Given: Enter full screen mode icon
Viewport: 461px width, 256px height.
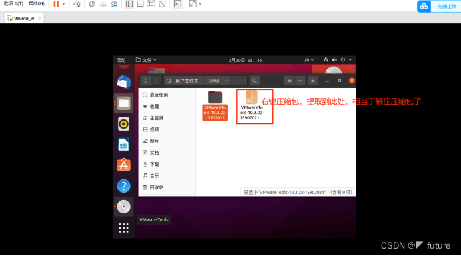Looking at the screenshot, I should pos(151,4).
